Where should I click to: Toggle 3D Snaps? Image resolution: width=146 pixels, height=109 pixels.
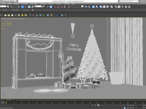click(55, 7)
